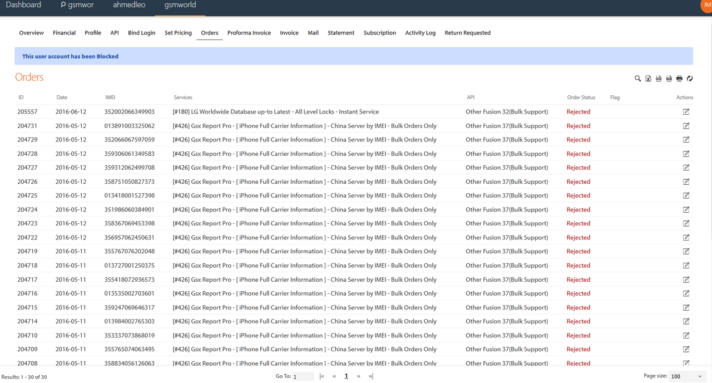Select IMEI 352002066349903 cell
The image size is (712, 383).
pyautogui.click(x=130, y=112)
